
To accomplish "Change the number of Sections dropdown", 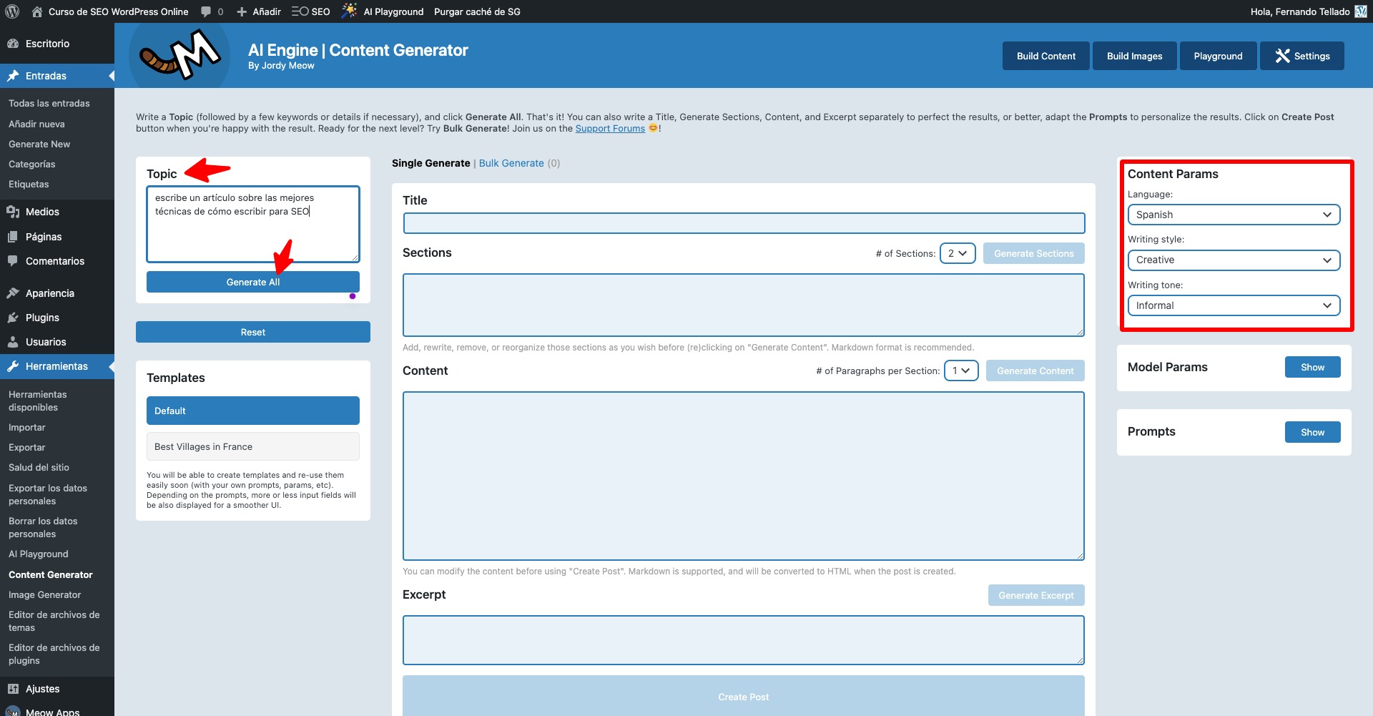I will pos(957,253).
